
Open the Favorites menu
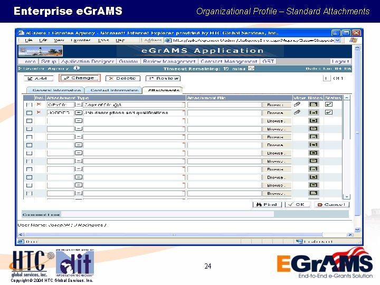tap(80, 40)
